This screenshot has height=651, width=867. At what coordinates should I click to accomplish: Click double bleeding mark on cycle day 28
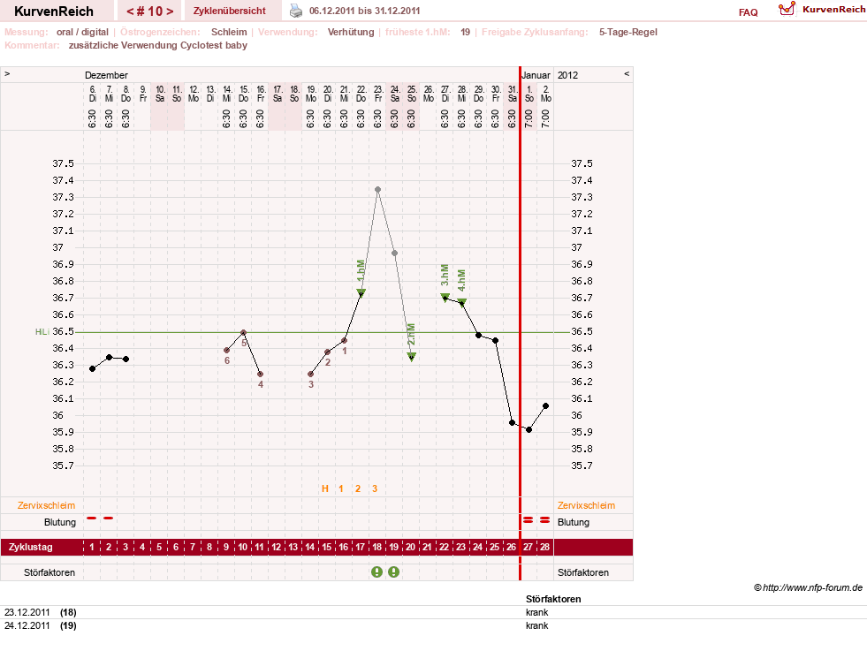[x=545, y=520]
